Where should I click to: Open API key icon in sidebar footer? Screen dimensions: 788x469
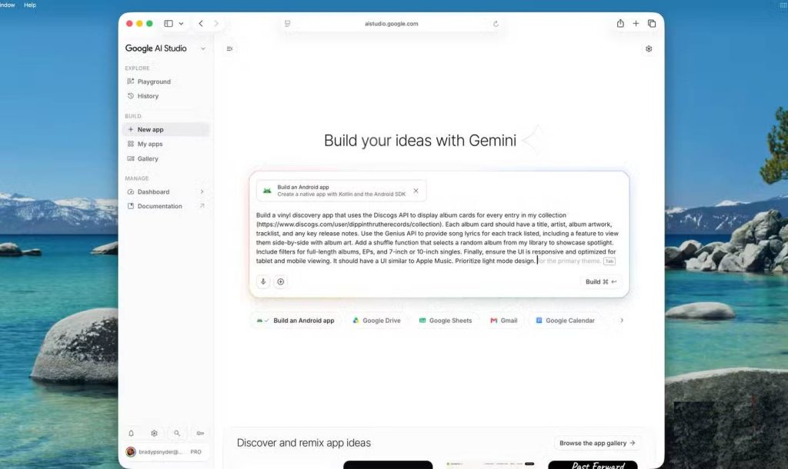tap(200, 433)
